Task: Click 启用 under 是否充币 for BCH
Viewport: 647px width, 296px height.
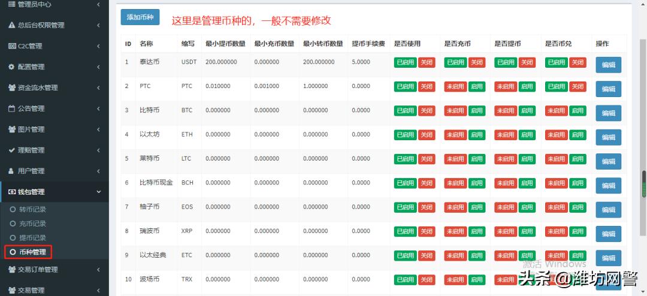Action: (x=477, y=183)
